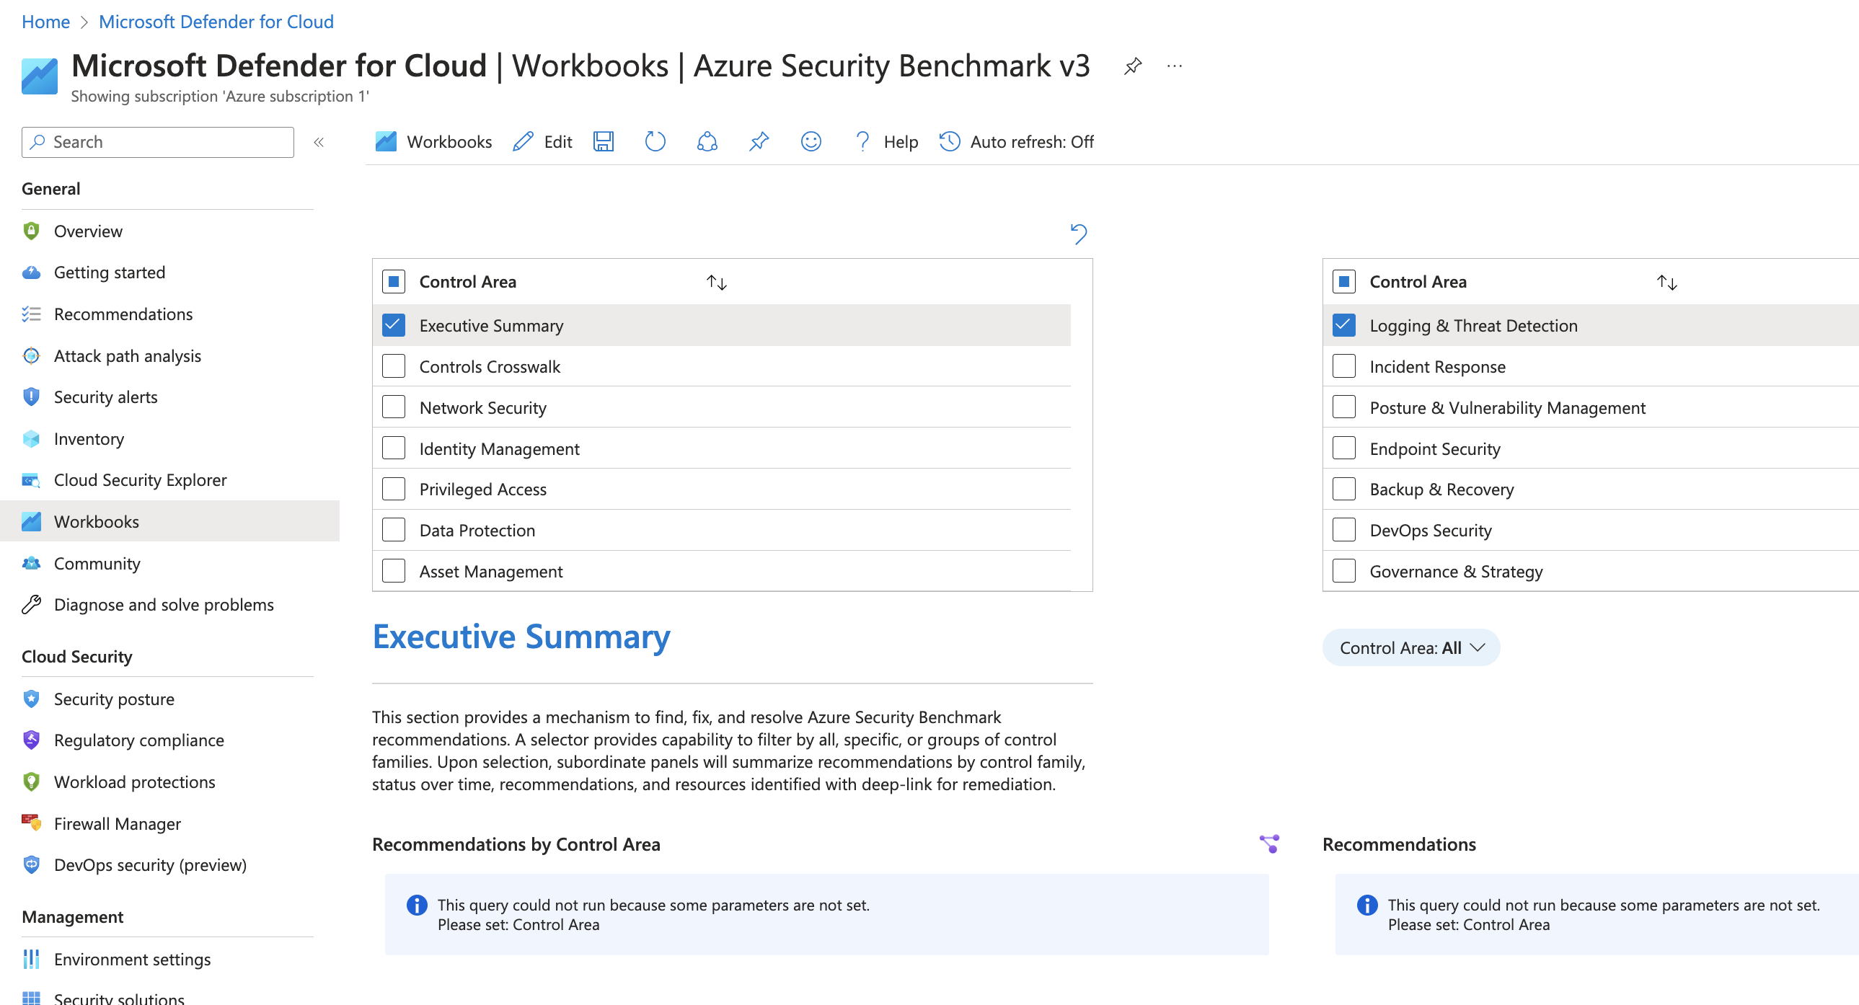
Task: Check the Endpoint Security checkbox
Action: (1343, 448)
